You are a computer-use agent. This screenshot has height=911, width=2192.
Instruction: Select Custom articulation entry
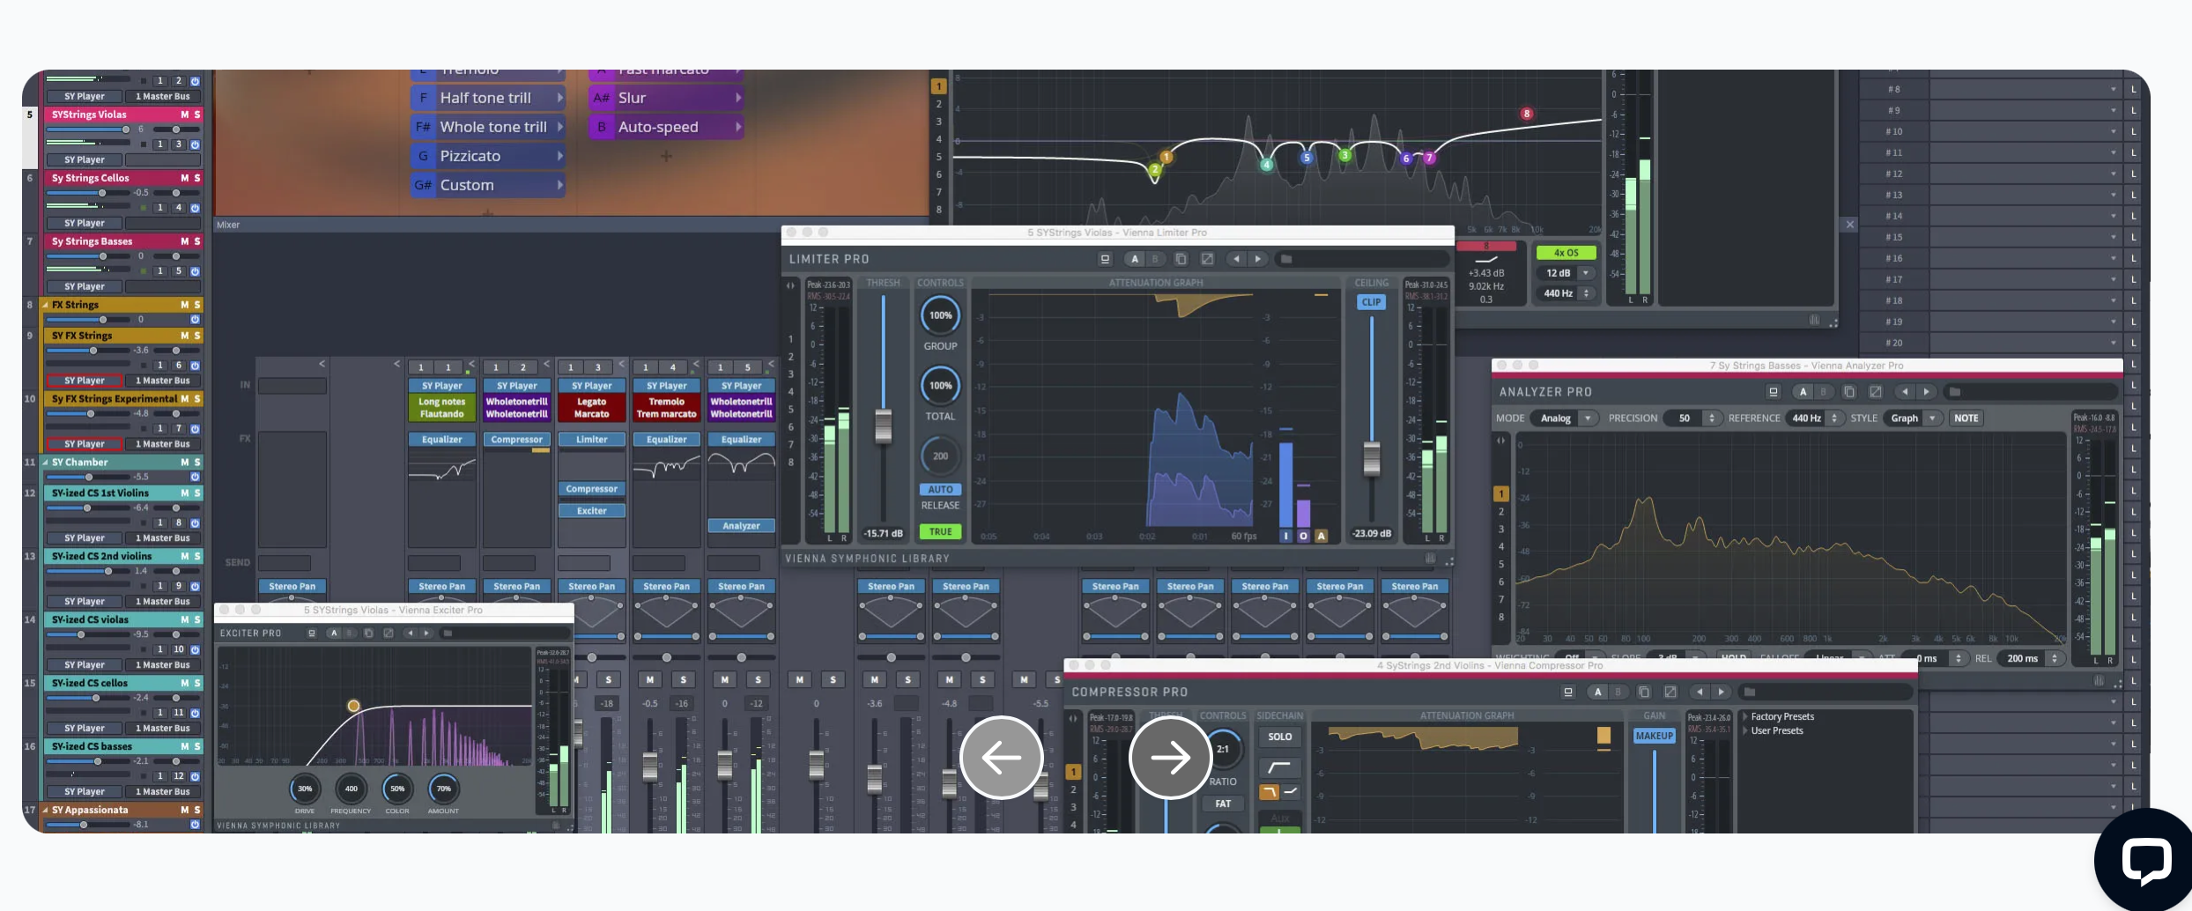click(488, 185)
